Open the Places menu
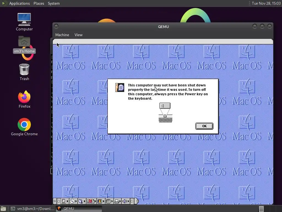Image resolution: width=282 pixels, height=212 pixels. [39, 3]
